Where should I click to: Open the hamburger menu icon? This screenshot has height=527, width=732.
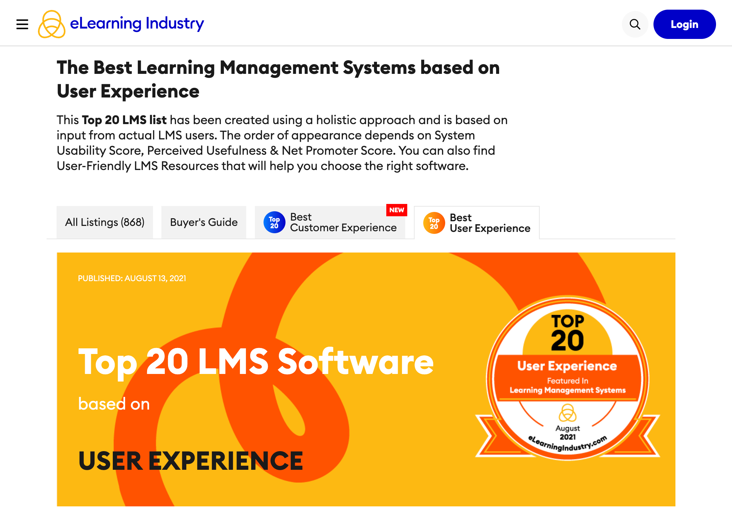(22, 24)
